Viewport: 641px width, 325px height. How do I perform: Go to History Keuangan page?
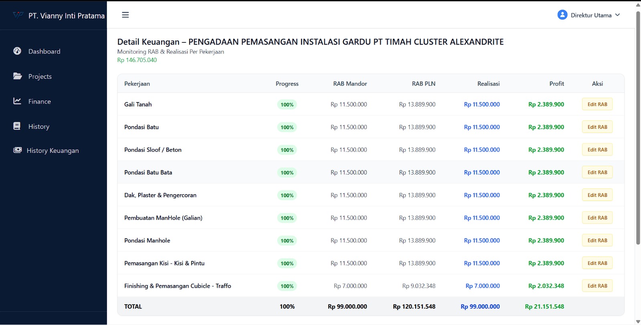tap(52, 150)
